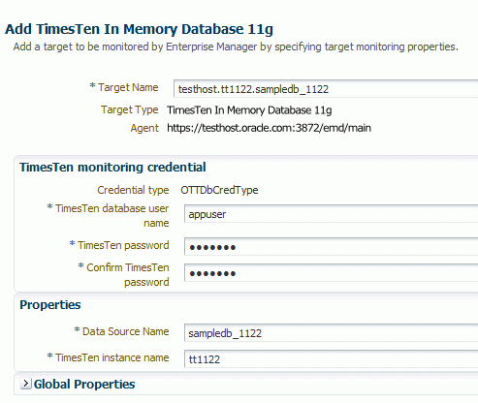Click the Agent URL https://testhost.oracle.com:3872/emd/main

(269, 128)
